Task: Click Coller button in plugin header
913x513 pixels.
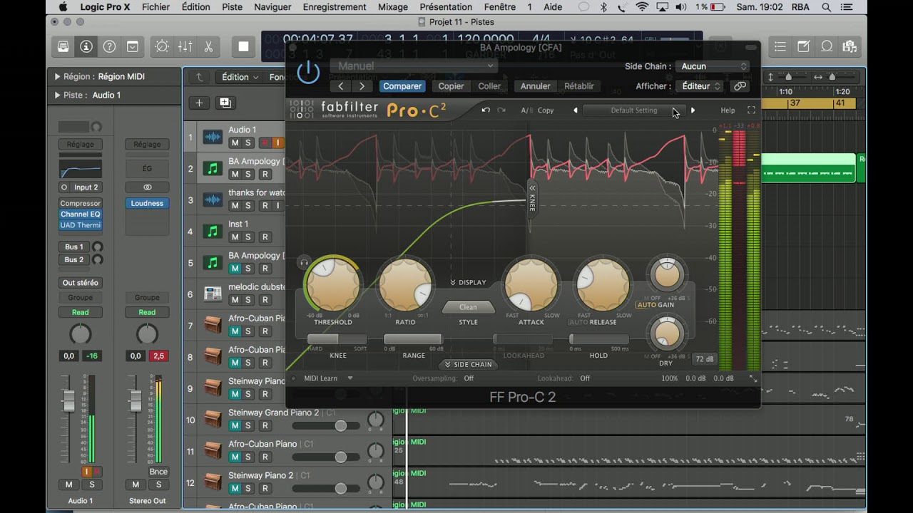Action: click(489, 86)
